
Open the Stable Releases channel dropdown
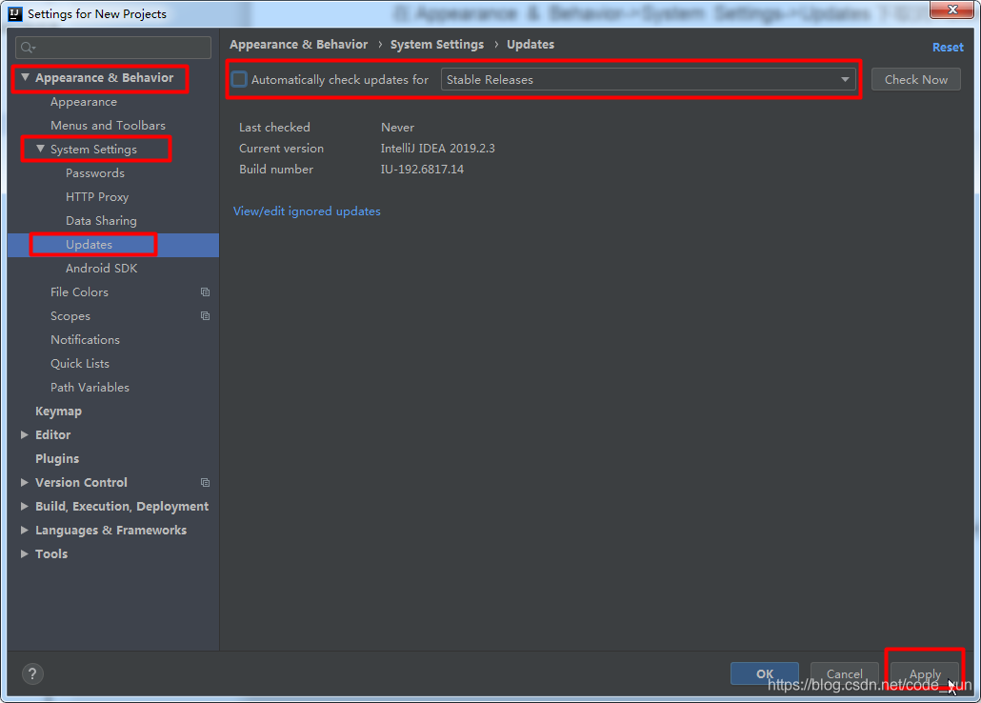[x=649, y=79]
